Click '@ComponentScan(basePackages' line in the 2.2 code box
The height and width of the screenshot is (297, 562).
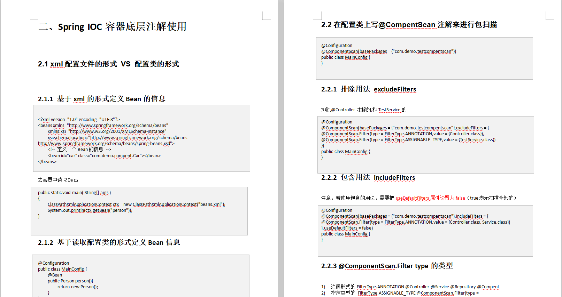click(x=388, y=51)
